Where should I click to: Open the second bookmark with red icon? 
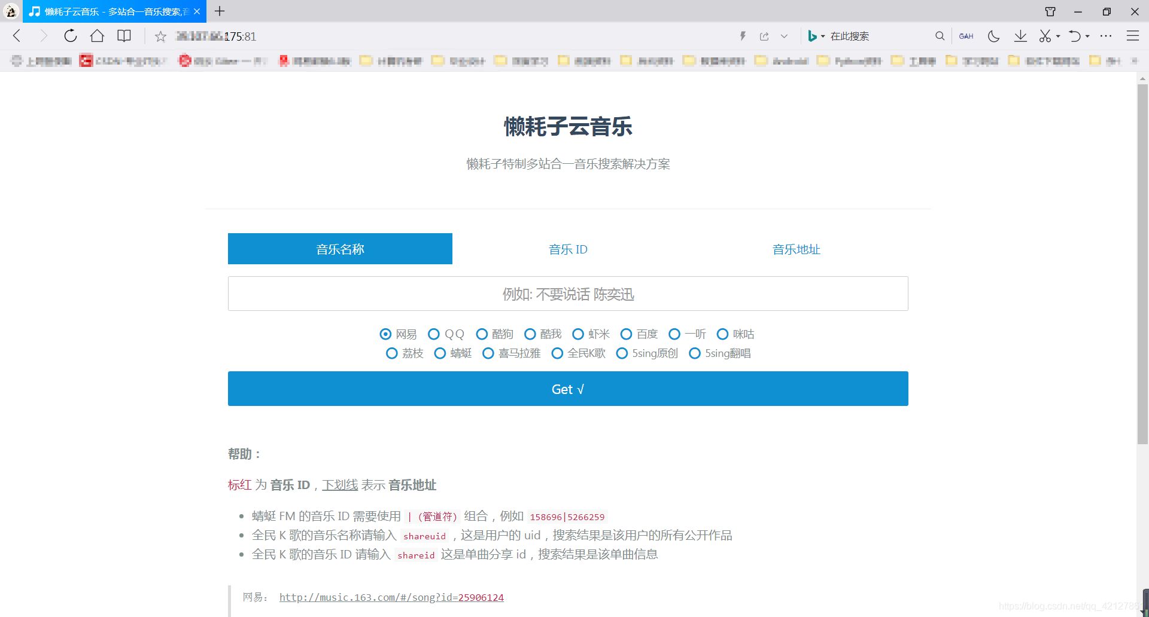click(x=122, y=60)
